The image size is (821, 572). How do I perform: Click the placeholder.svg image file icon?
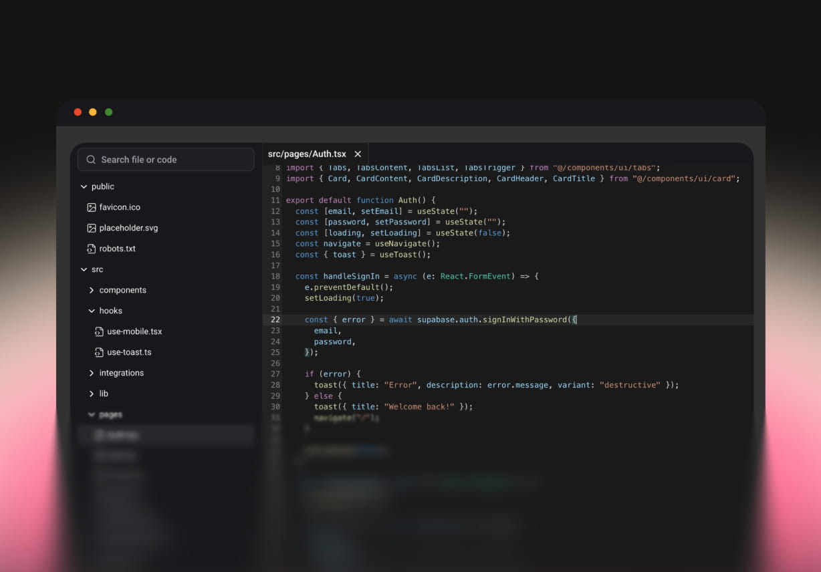92,228
